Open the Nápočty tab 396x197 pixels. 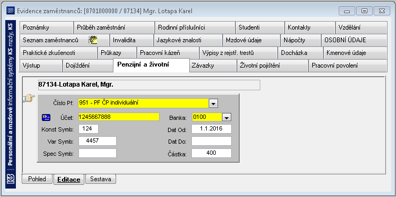point(301,40)
